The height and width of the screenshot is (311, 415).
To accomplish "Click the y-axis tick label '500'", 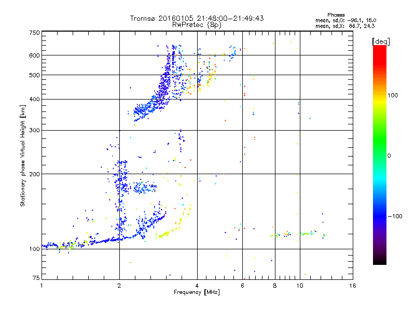I will tap(34, 75).
